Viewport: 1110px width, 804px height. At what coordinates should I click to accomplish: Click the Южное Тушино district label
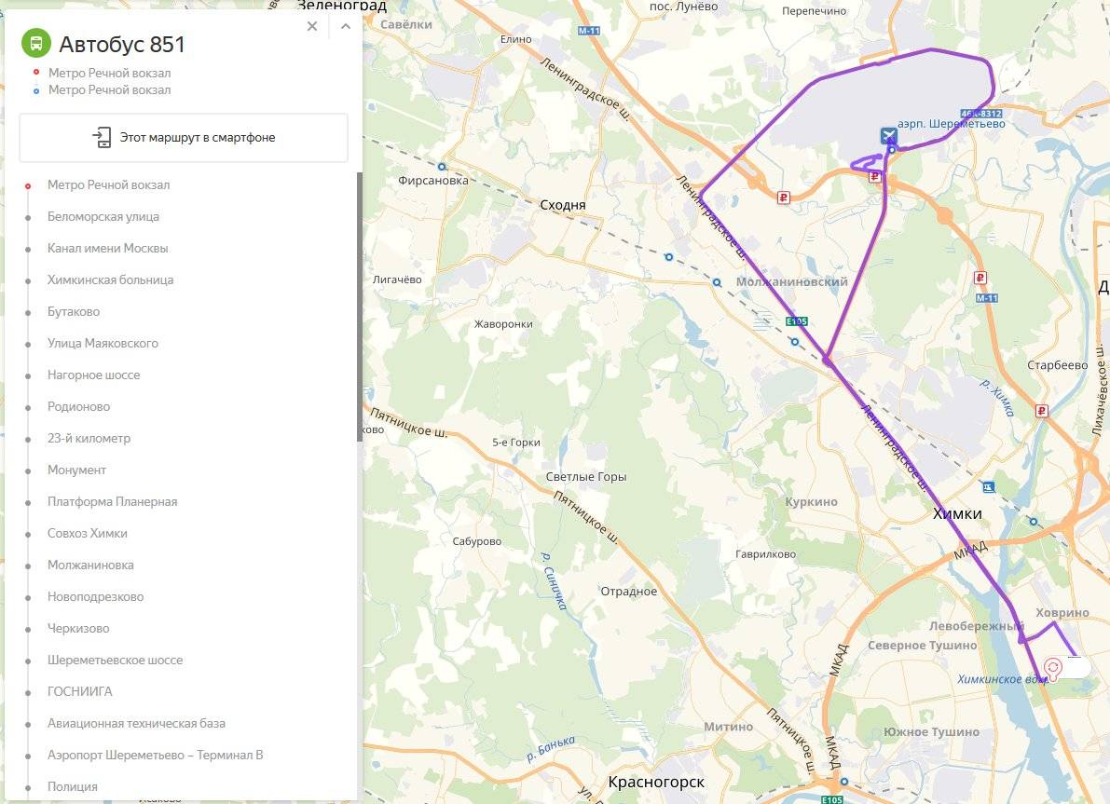(x=932, y=732)
